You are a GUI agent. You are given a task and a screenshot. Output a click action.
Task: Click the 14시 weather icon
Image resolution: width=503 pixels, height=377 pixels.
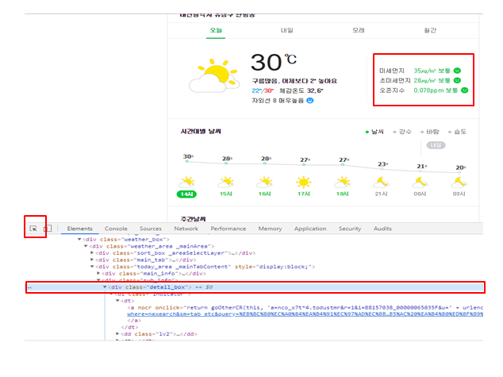pyautogui.click(x=186, y=182)
